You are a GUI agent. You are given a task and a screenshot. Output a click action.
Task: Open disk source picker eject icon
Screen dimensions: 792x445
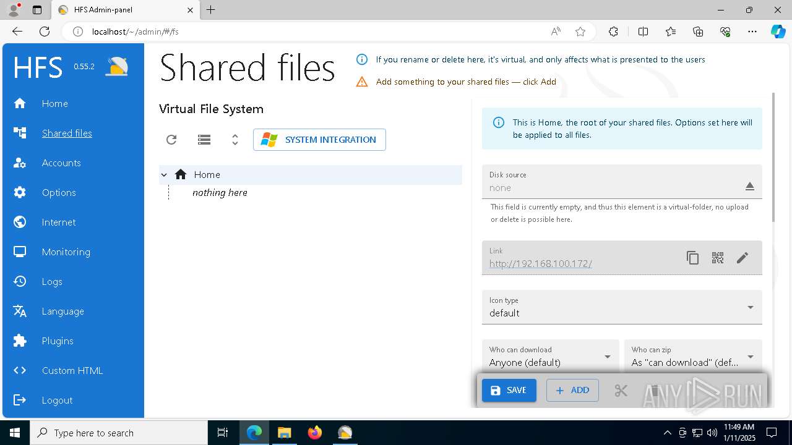pos(750,187)
